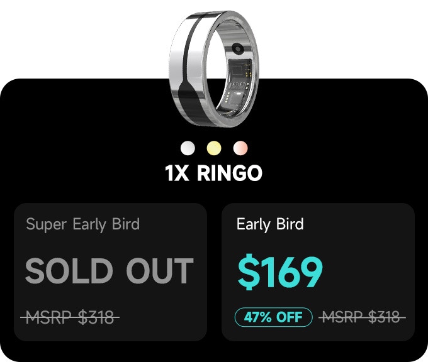Viewport: 428px width, 362px height.
Task: Choose the gold color option
Action: click(x=214, y=148)
